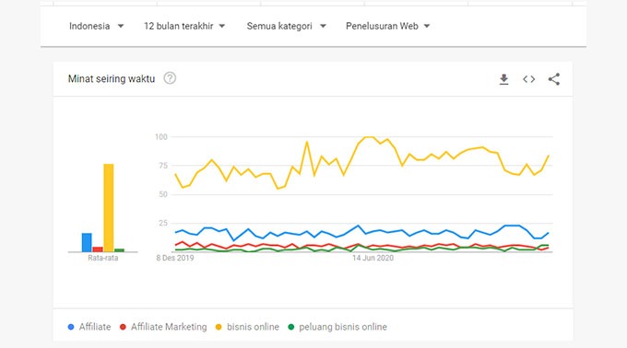Image resolution: width=627 pixels, height=348 pixels.
Task: Click the 8 Des 2019 axis label
Action: (x=175, y=258)
